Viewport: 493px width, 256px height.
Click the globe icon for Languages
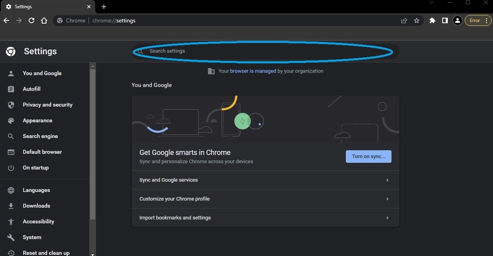tap(11, 190)
